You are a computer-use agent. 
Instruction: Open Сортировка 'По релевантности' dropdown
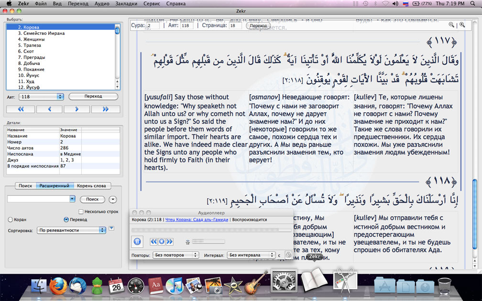click(x=71, y=230)
